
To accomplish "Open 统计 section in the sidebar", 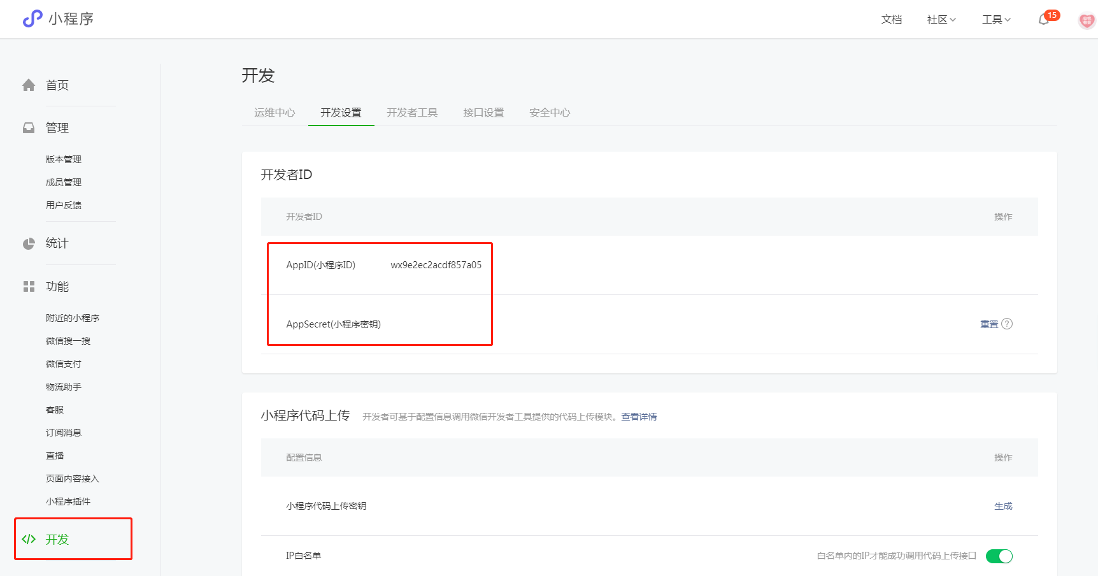I will [57, 243].
